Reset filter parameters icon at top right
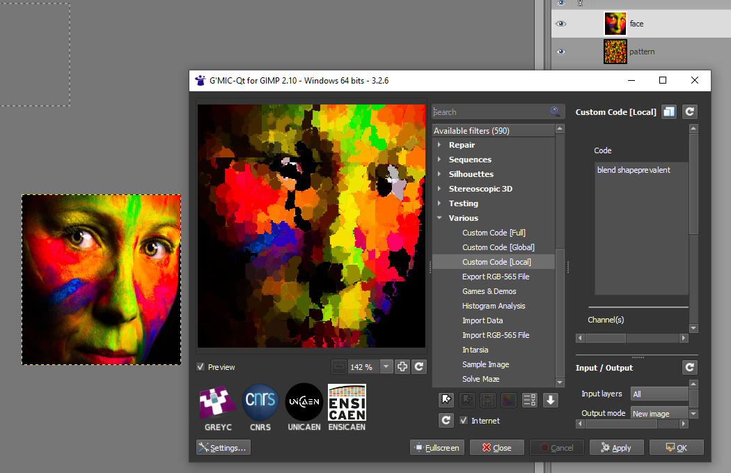731x473 pixels. click(689, 111)
